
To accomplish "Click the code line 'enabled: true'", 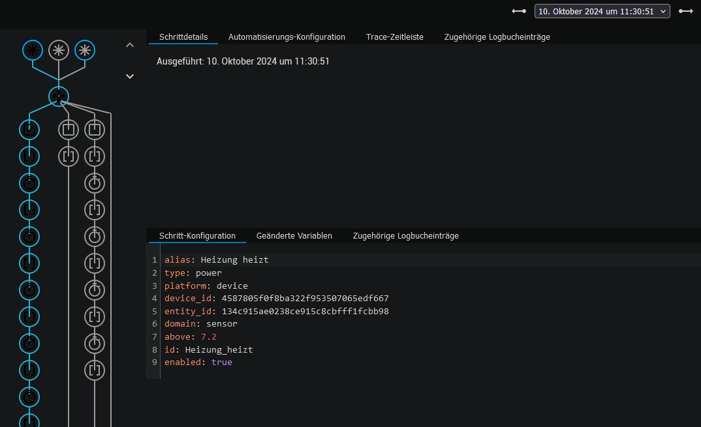I will (x=198, y=362).
